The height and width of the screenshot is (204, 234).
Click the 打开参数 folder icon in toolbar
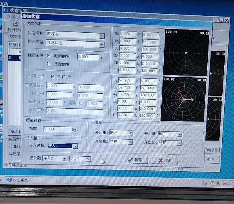click(16, 24)
